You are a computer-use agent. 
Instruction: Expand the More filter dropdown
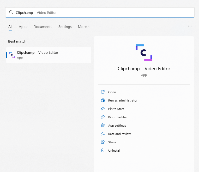(x=84, y=27)
